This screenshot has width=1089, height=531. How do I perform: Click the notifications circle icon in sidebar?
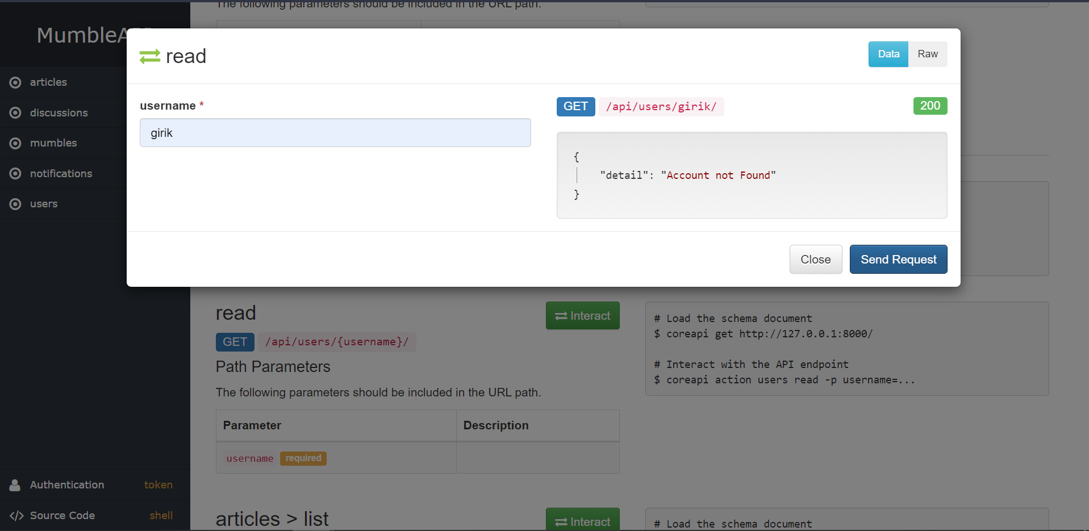(15, 174)
